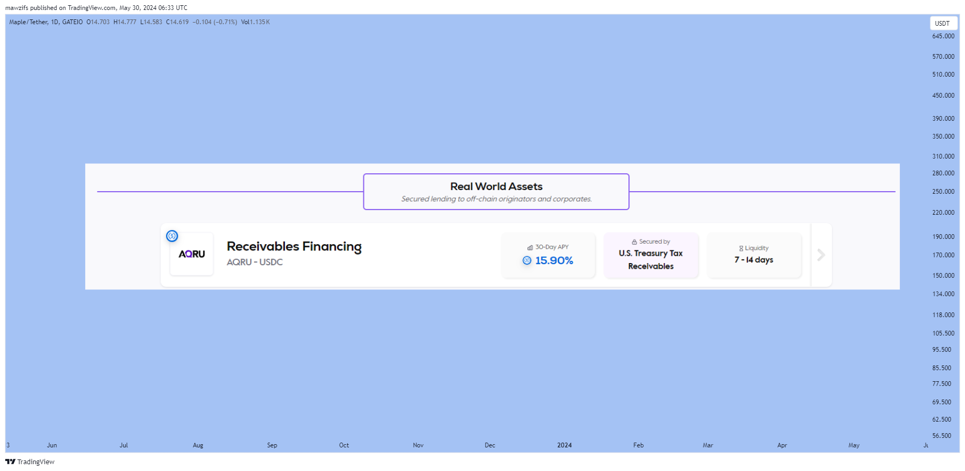Click the Receivables Financing title
This screenshot has height=471, width=965.
click(294, 246)
